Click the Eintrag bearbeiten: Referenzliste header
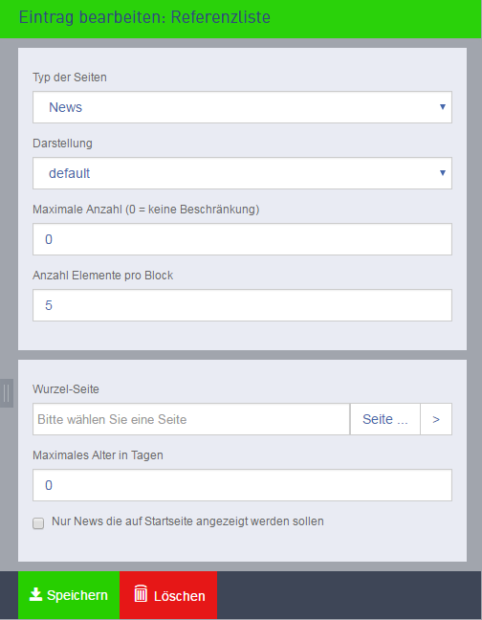Screen dimensions: 482x620 (x=144, y=17)
